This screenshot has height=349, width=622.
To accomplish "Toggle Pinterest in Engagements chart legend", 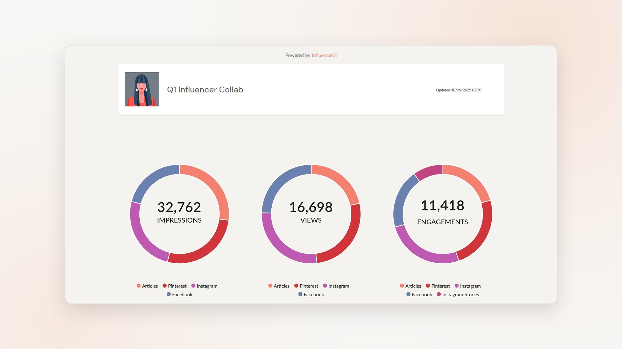I will 438,286.
